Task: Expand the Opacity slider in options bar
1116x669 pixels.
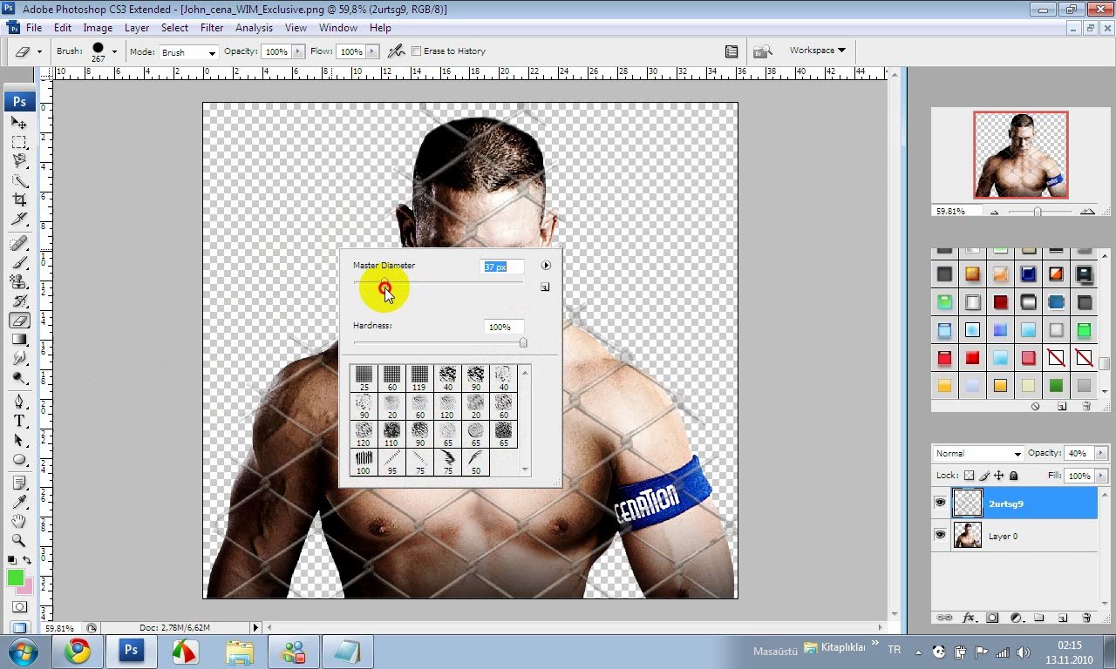Action: click(299, 51)
